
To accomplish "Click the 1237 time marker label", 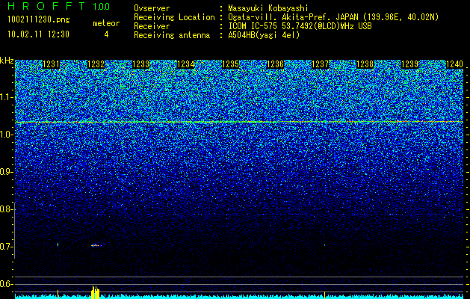I will 320,64.
